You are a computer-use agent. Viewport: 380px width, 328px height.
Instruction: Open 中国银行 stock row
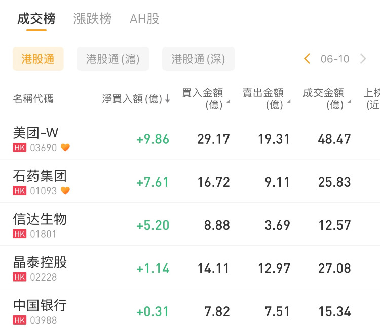[x=190, y=309]
